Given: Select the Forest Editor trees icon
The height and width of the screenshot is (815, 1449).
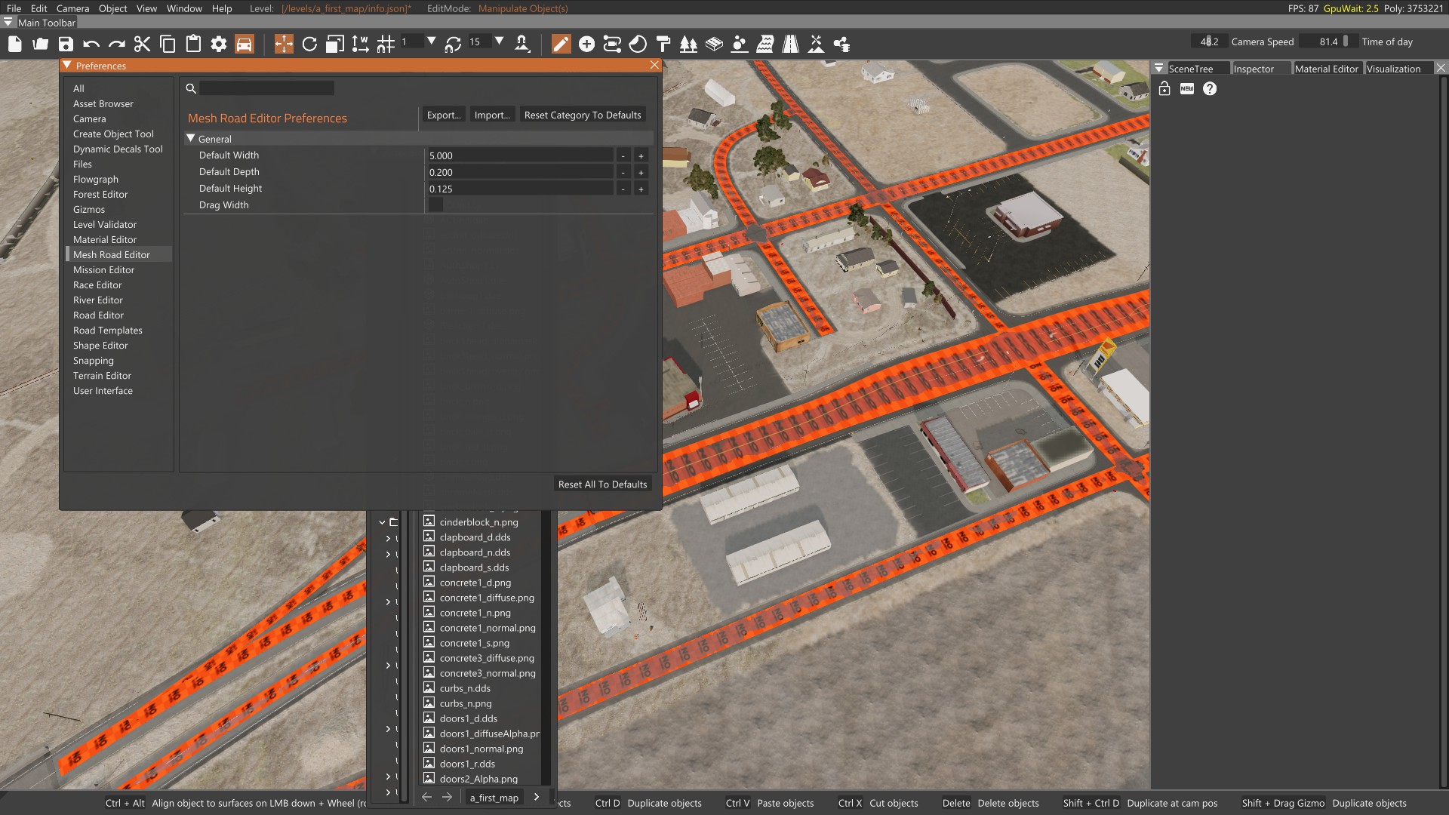Looking at the screenshot, I should pyautogui.click(x=688, y=44).
